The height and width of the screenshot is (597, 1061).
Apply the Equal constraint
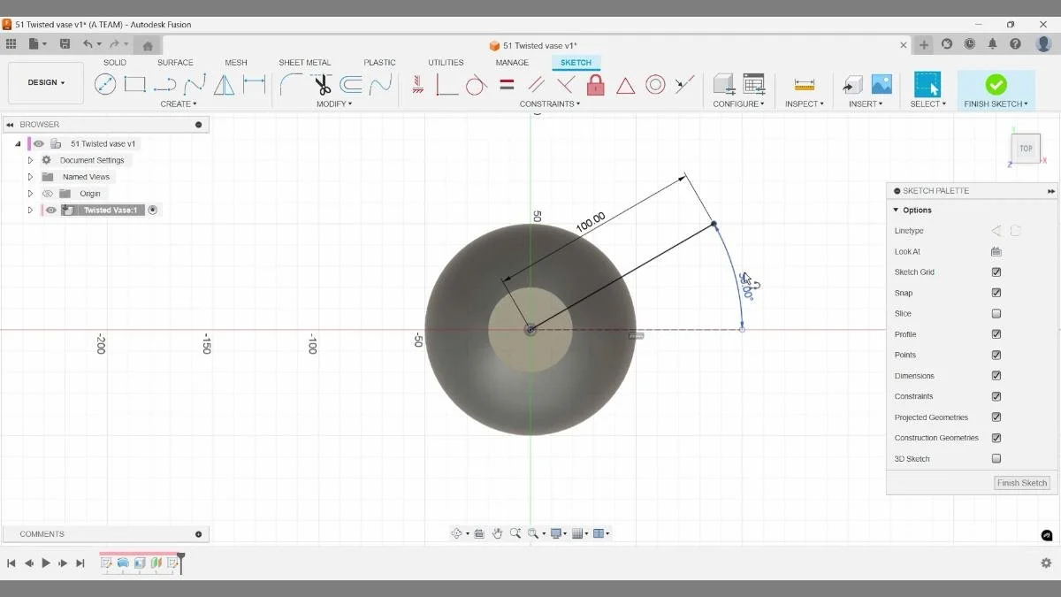click(x=505, y=84)
